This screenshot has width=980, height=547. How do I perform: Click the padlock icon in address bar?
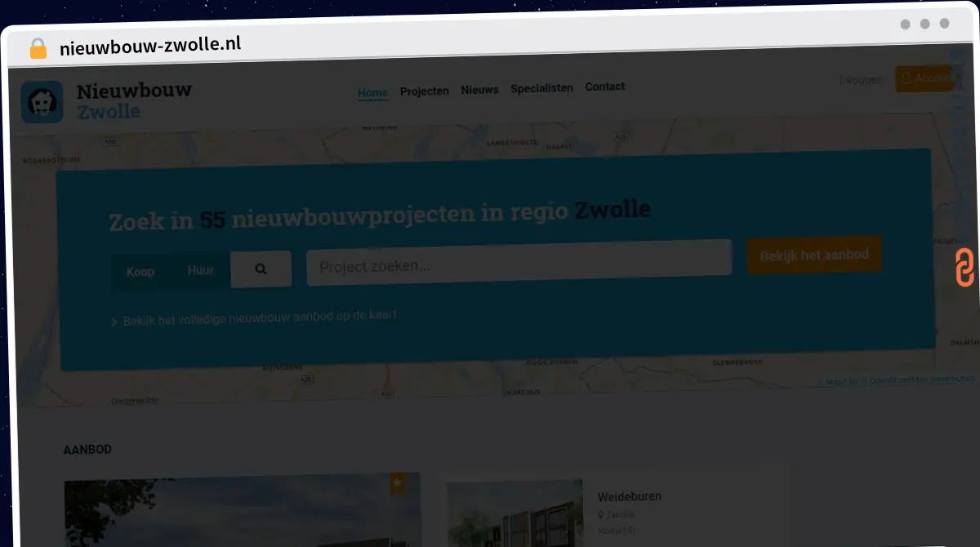click(x=38, y=48)
